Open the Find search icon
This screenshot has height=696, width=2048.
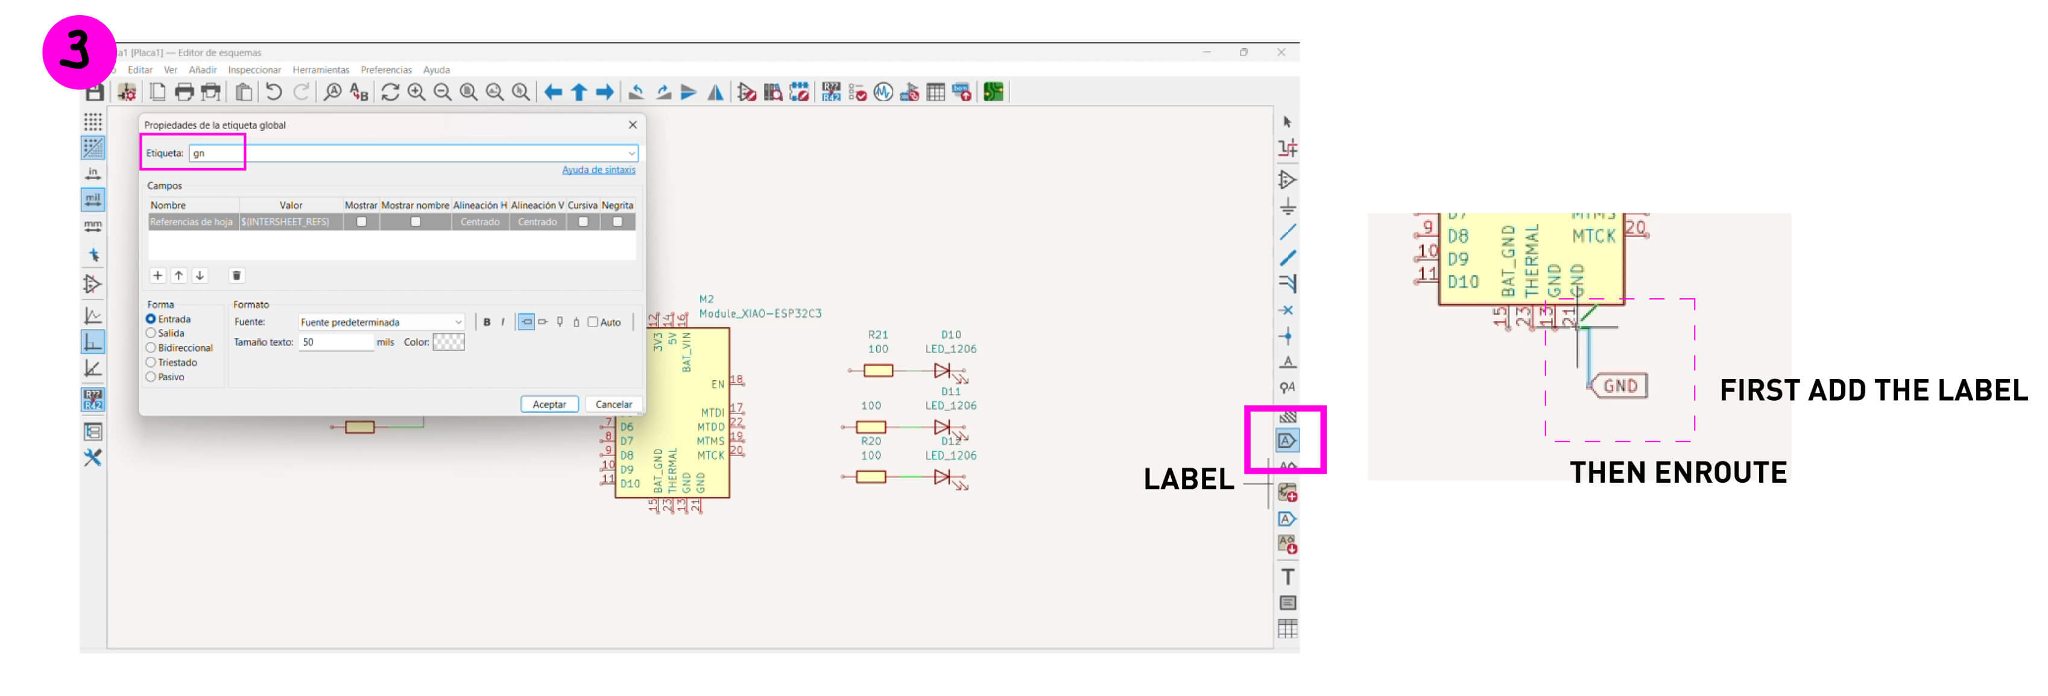(x=332, y=92)
